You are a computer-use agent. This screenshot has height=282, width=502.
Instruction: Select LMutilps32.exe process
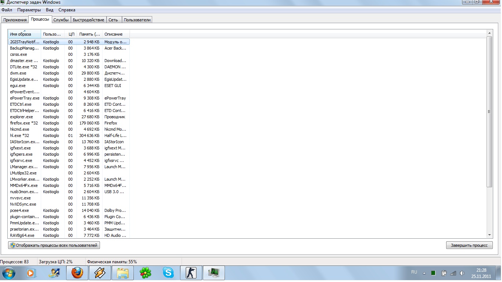[x=69, y=173]
